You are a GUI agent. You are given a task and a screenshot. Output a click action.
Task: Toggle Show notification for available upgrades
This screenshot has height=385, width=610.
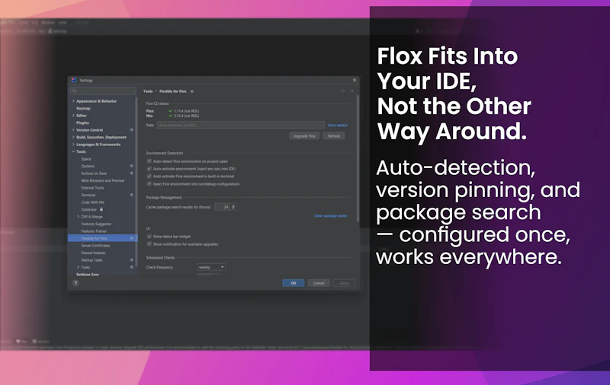pos(149,244)
